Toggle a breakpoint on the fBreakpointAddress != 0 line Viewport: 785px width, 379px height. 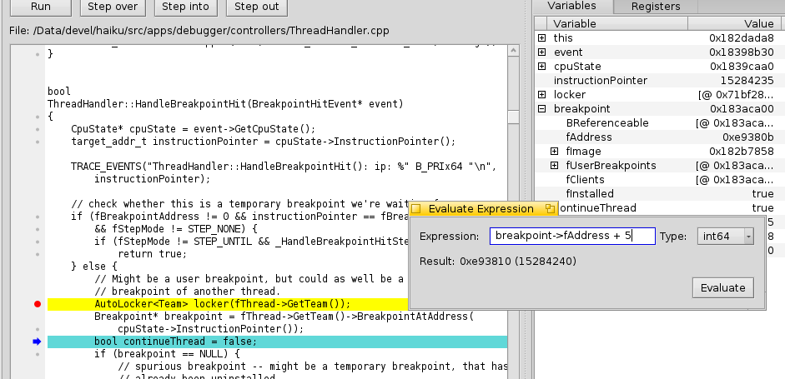37,217
